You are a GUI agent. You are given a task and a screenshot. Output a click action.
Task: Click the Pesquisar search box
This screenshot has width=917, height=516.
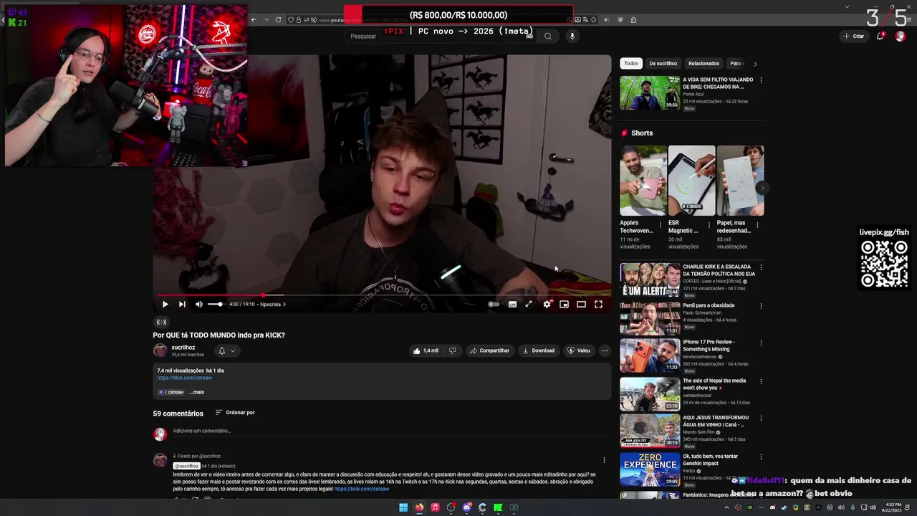441,36
